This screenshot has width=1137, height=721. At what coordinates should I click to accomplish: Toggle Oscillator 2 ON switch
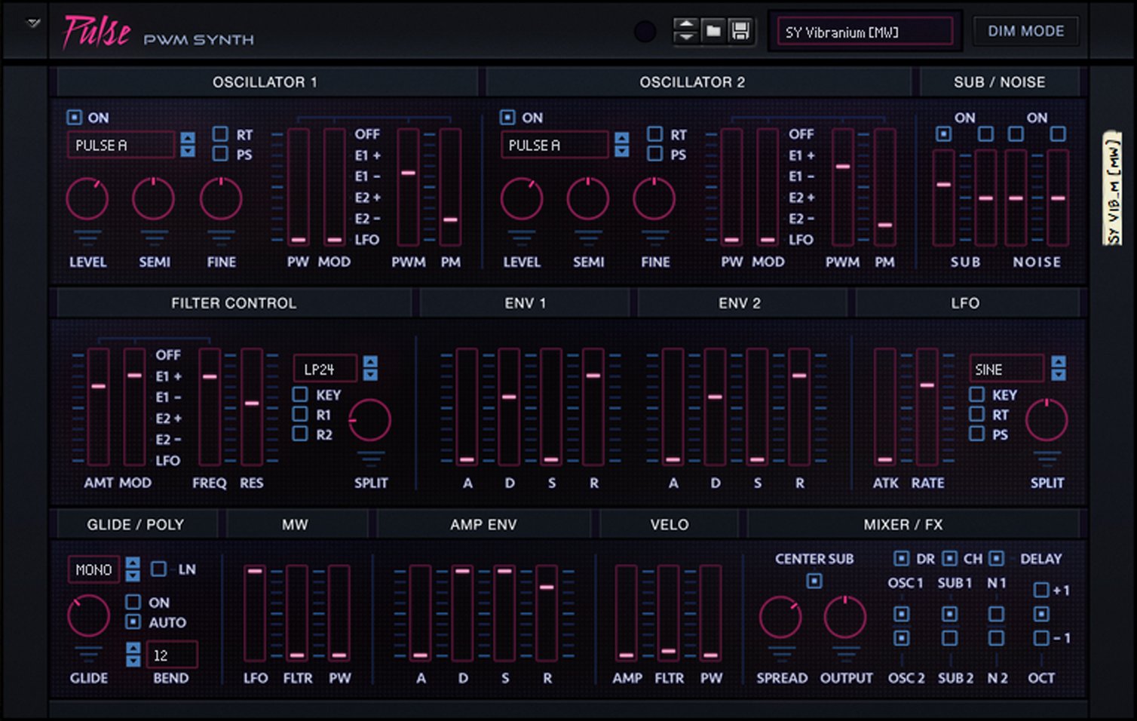507,117
